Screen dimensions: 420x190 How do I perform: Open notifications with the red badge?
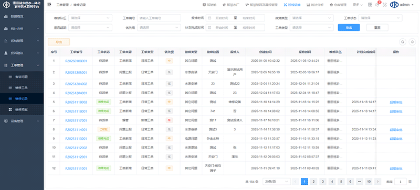pos(377,5)
